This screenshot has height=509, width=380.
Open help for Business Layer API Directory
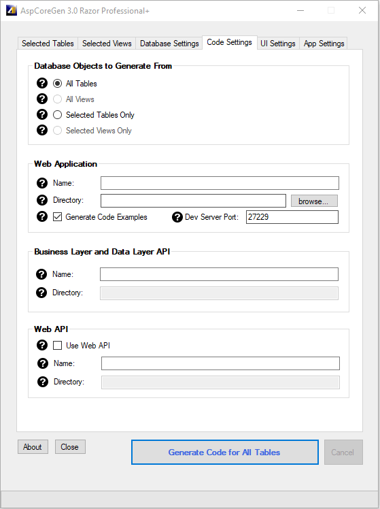pyautogui.click(x=41, y=293)
